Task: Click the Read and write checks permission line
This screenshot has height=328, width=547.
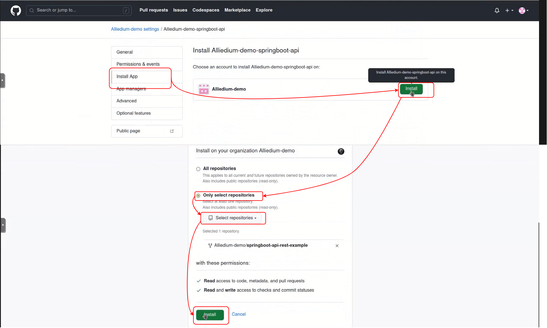Action: point(259,290)
